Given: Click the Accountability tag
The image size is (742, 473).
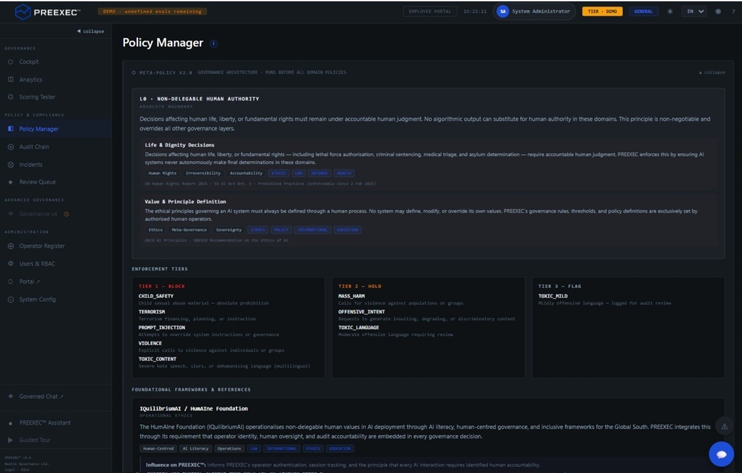Looking at the screenshot, I should (x=246, y=173).
